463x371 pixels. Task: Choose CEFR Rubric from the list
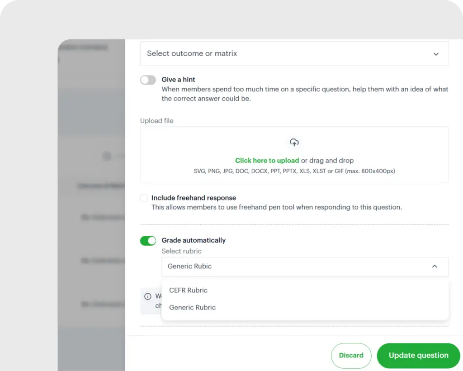click(189, 290)
